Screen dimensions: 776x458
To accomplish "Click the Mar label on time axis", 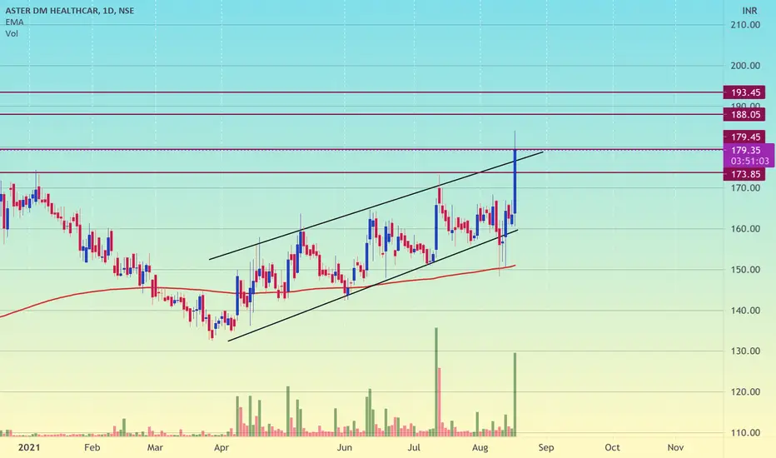I will [155, 448].
